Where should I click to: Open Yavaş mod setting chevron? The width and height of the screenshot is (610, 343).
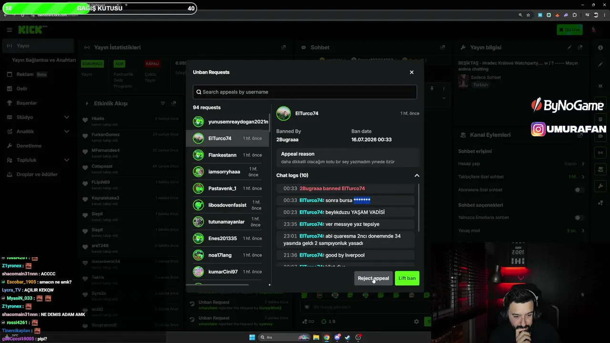[x=583, y=231]
